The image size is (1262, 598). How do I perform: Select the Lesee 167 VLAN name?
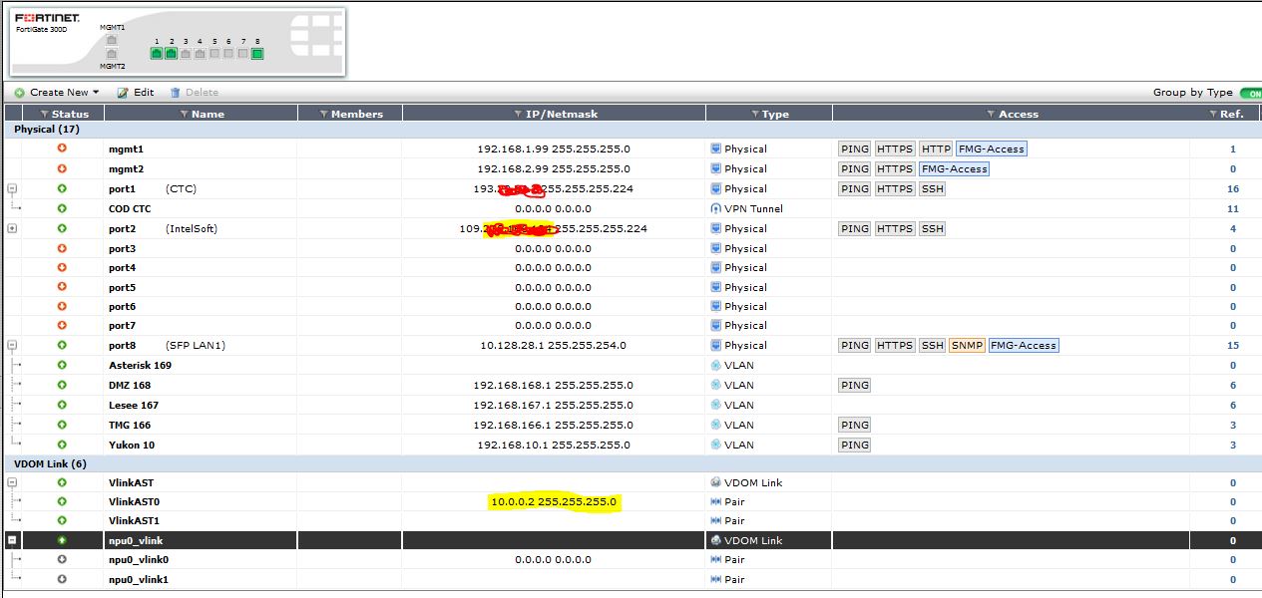point(134,405)
